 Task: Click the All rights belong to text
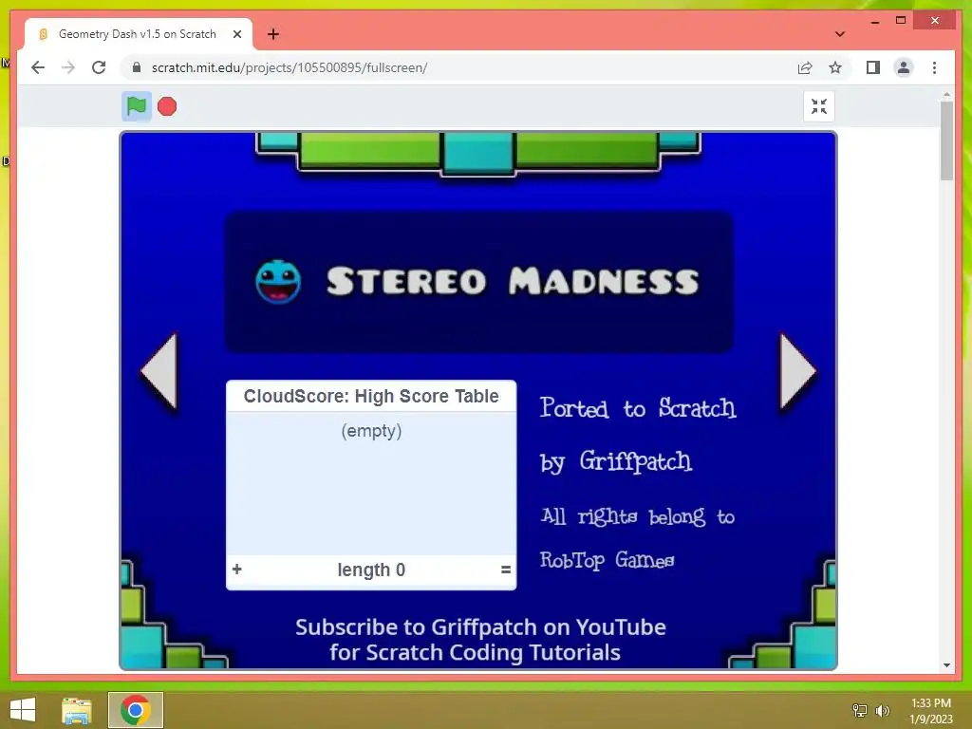tap(637, 515)
